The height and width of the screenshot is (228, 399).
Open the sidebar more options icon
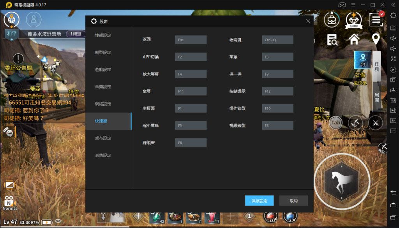(393, 131)
